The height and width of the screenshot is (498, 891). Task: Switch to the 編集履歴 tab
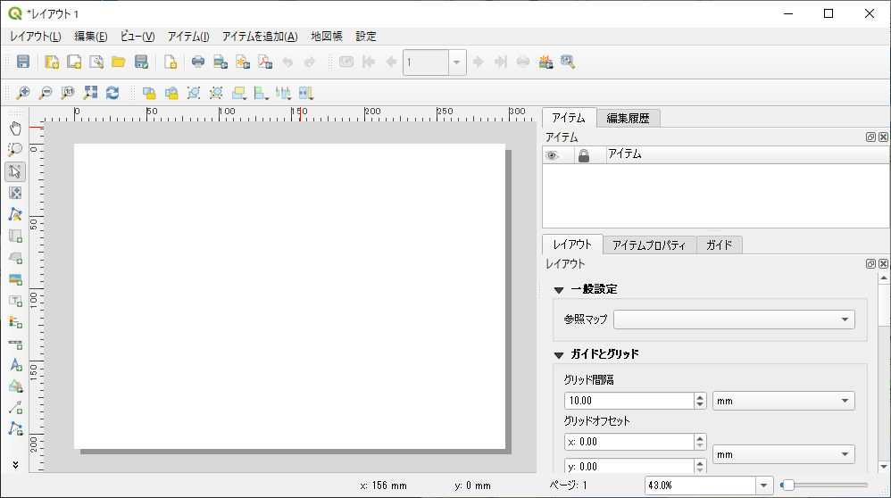628,118
